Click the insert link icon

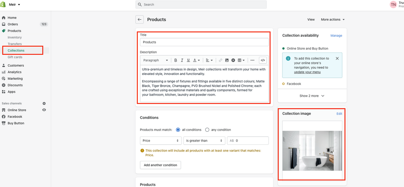point(220,60)
